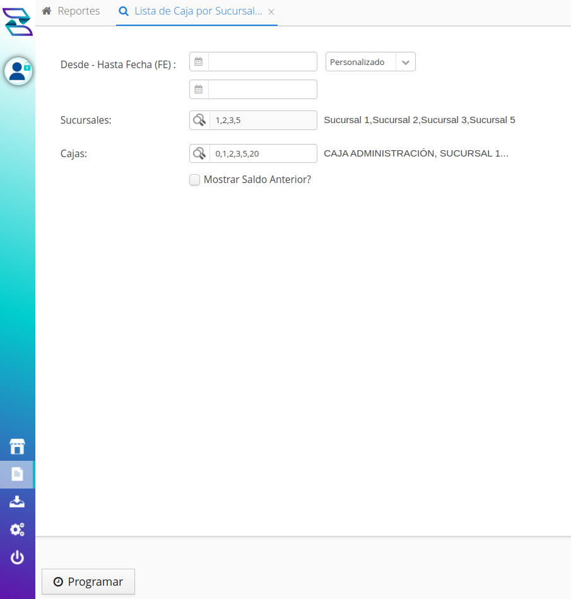Image resolution: width=571 pixels, height=599 pixels.
Task: Enable Mostrar Saldo Anterior checkbox
Action: 195,179
